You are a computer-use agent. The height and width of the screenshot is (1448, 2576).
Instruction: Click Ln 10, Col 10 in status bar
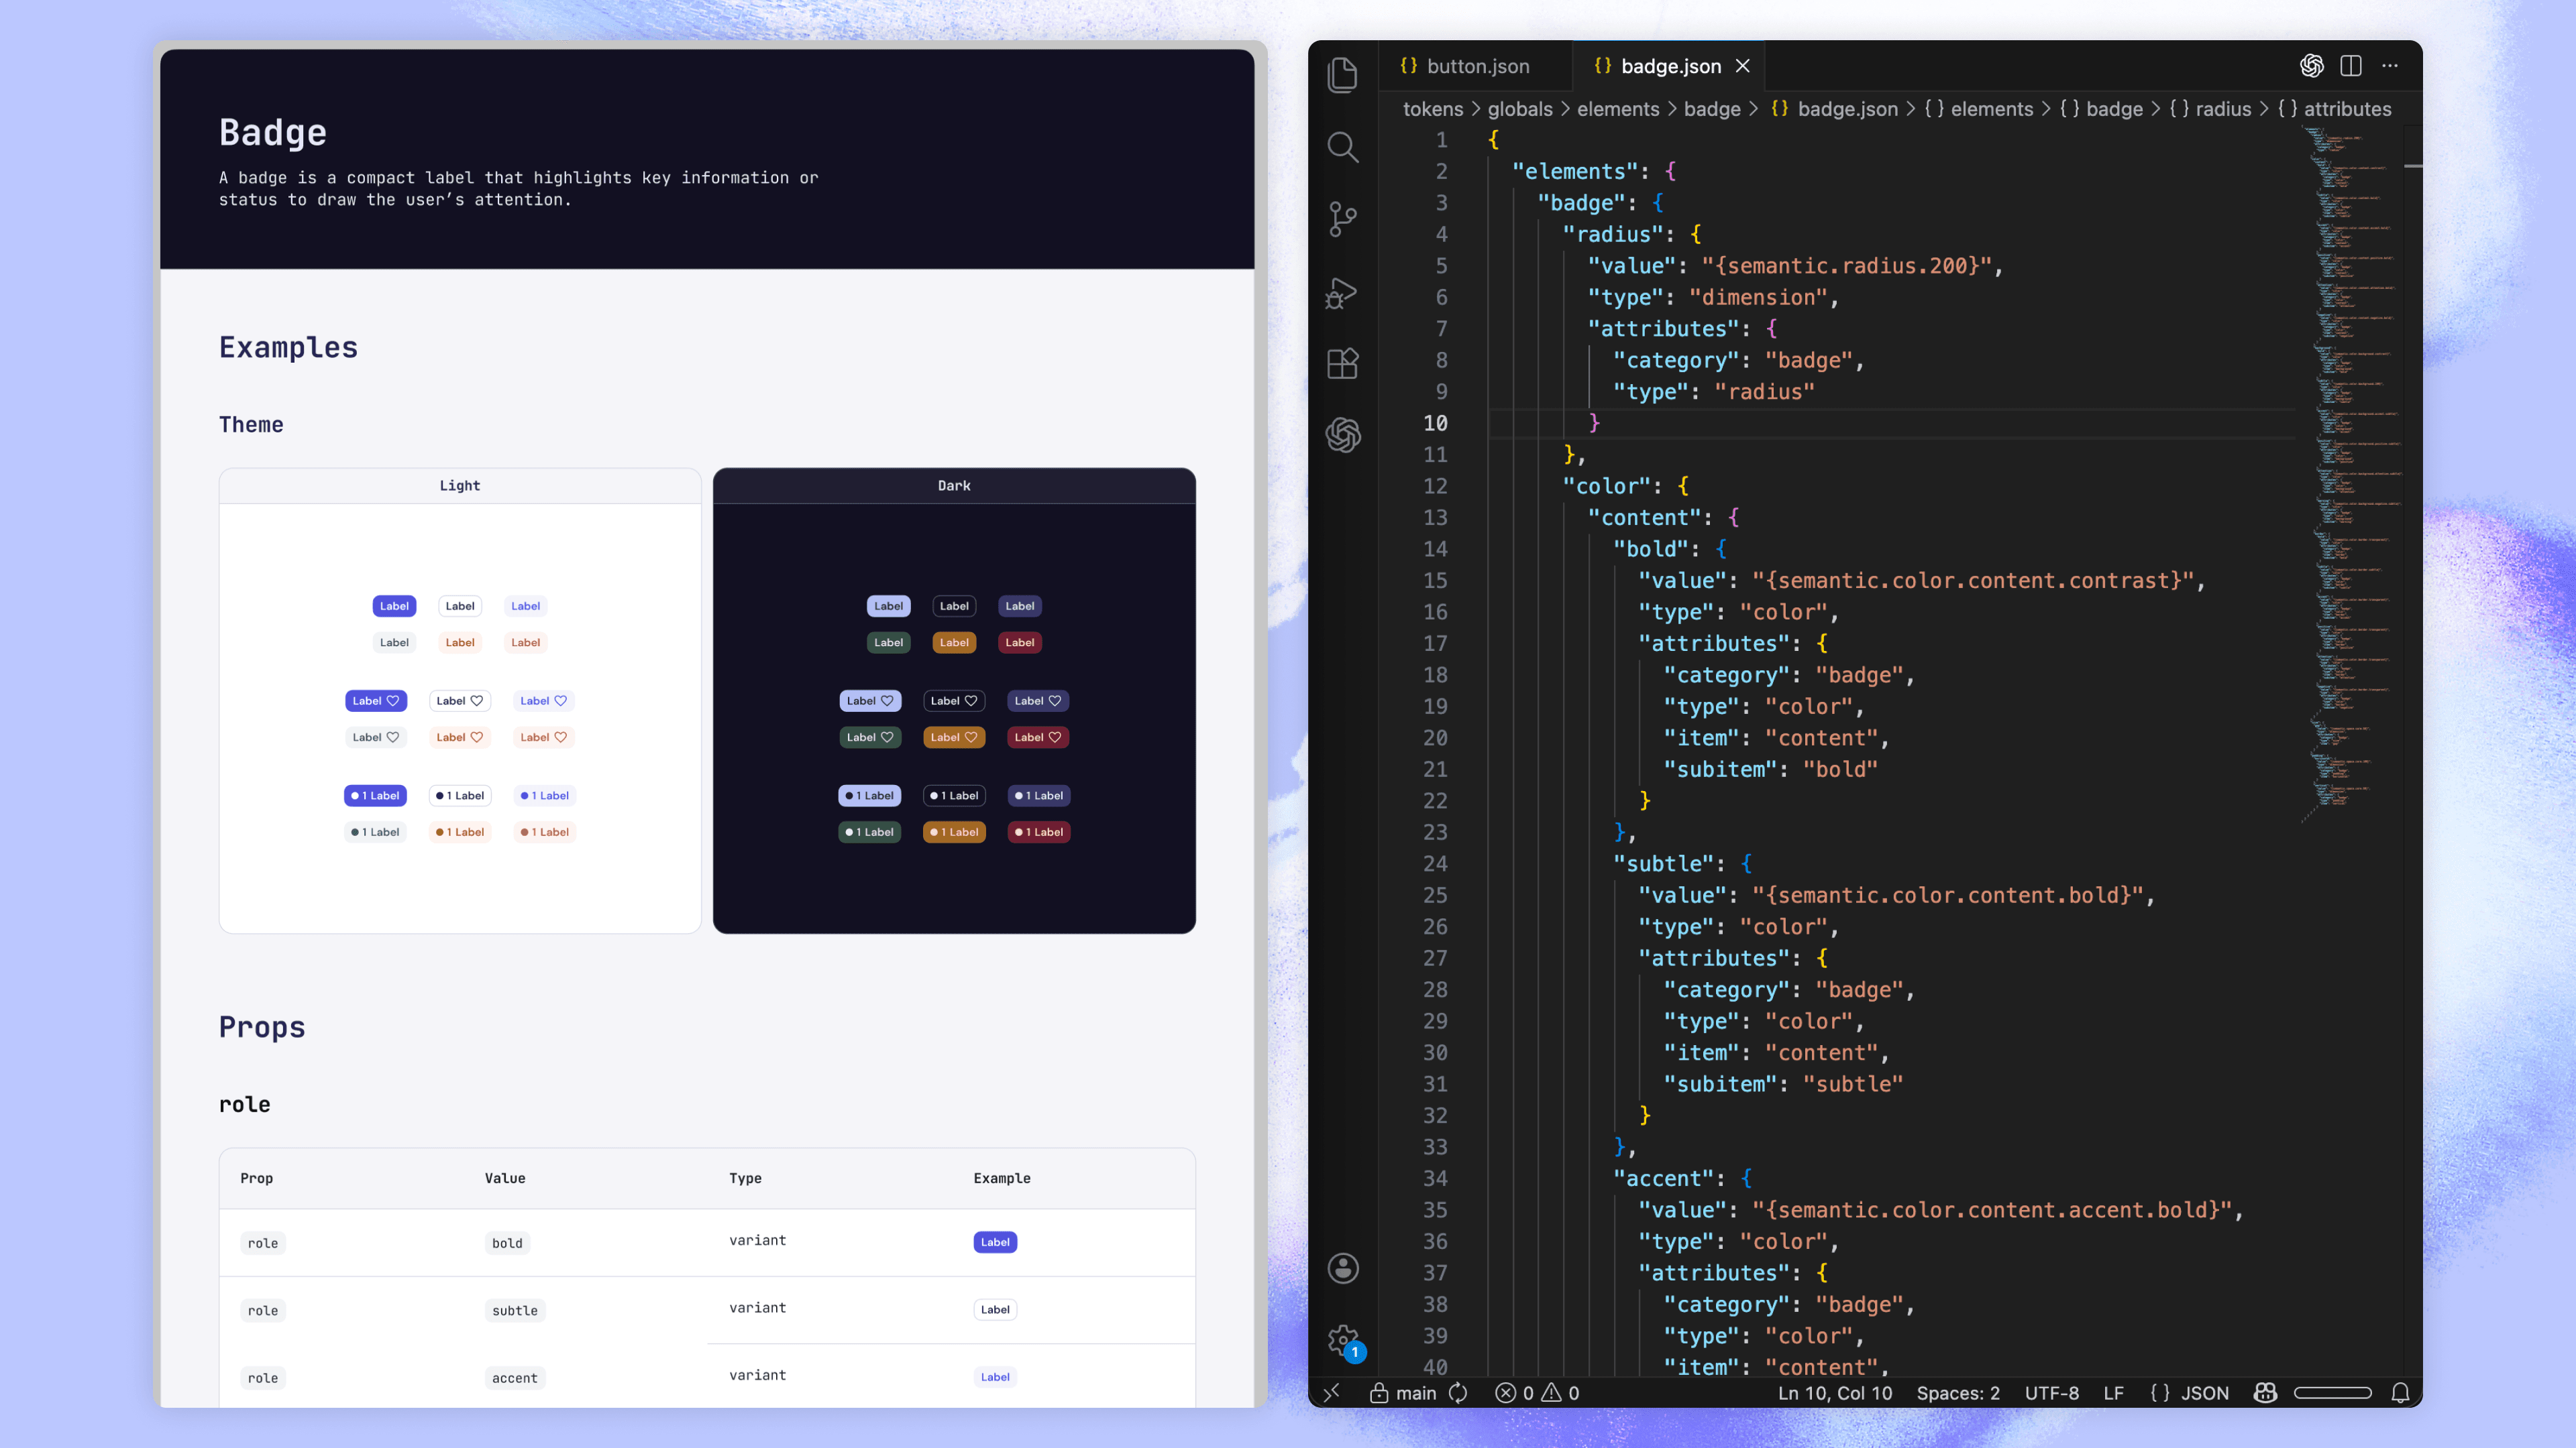(1835, 1392)
